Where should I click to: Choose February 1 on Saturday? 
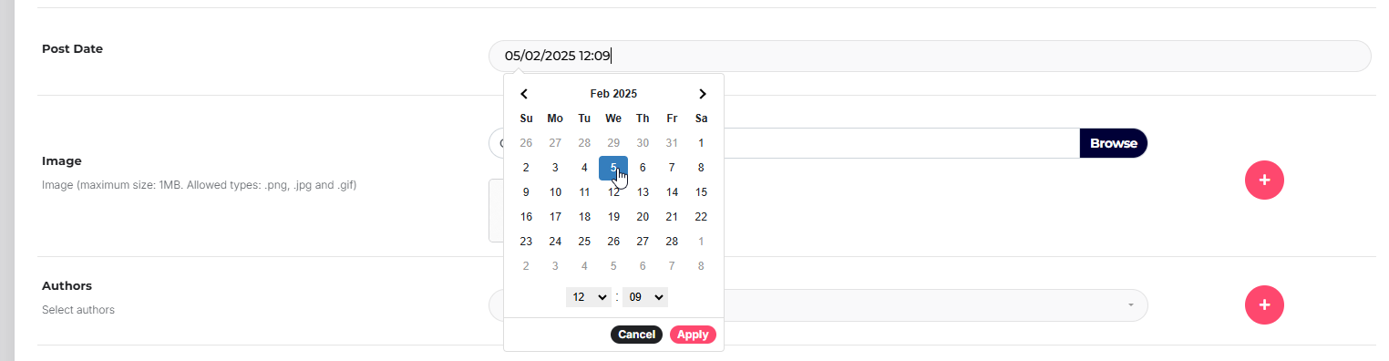701,143
